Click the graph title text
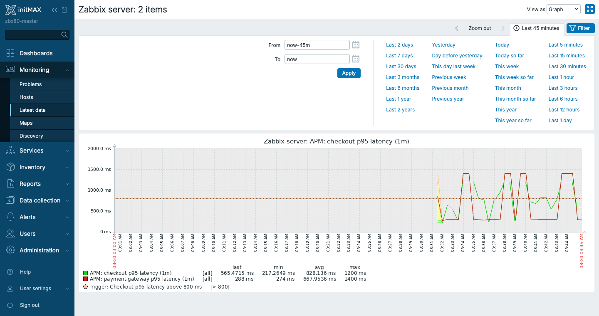Screen dimensions: 599x316 point(337,141)
